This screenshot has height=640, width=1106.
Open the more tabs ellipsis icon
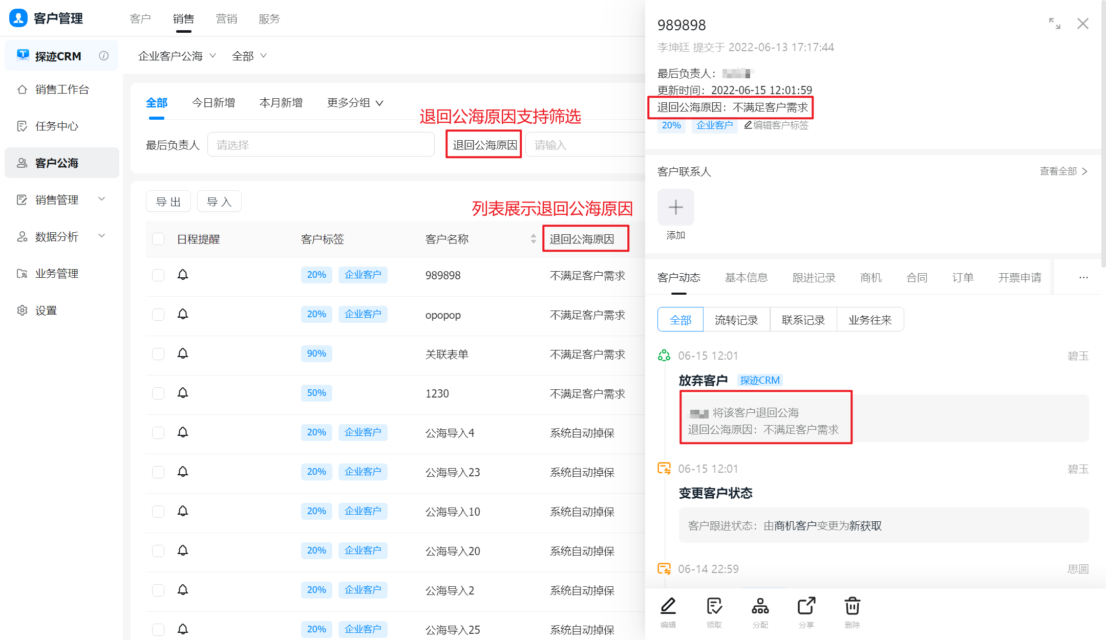pyautogui.click(x=1083, y=277)
